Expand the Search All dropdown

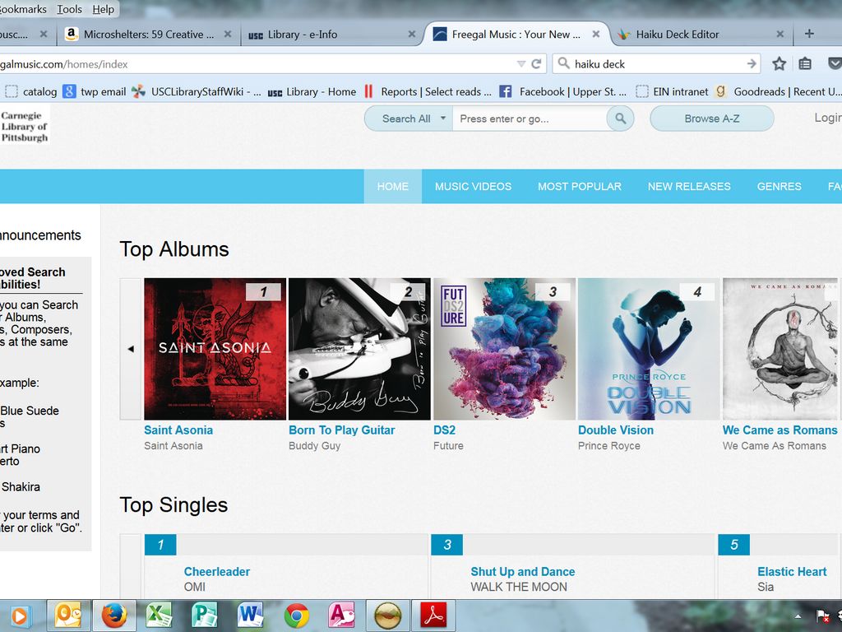(443, 118)
